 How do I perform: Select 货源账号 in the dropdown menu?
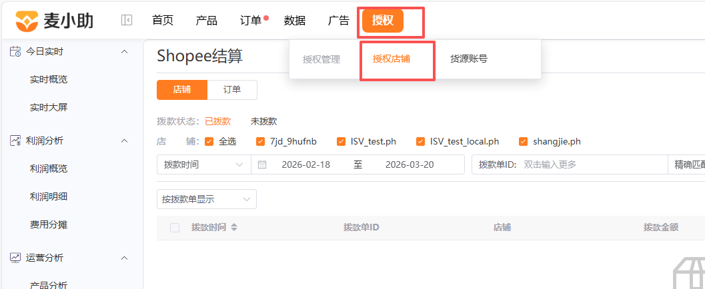click(469, 59)
